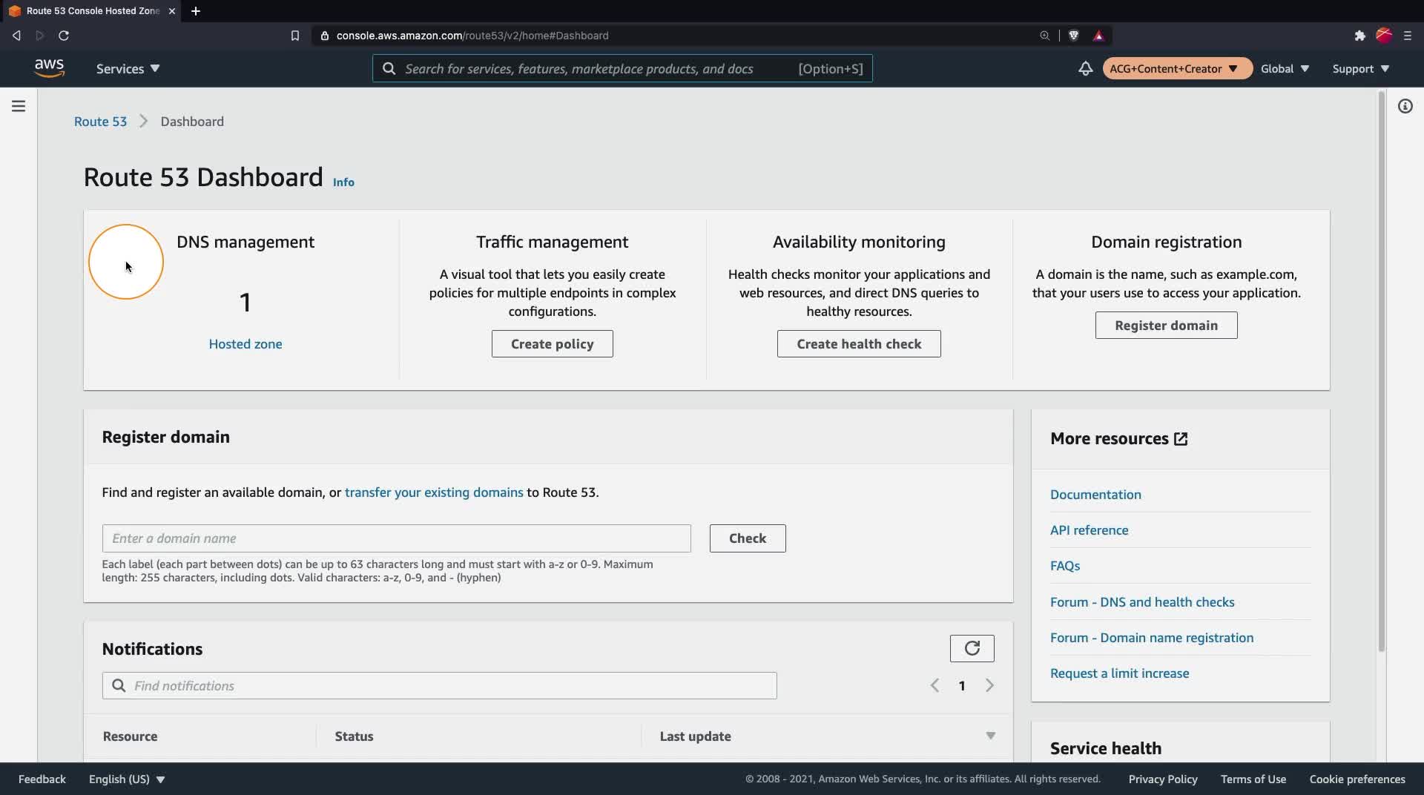Open a new browser tab
The width and height of the screenshot is (1424, 795).
point(196,11)
